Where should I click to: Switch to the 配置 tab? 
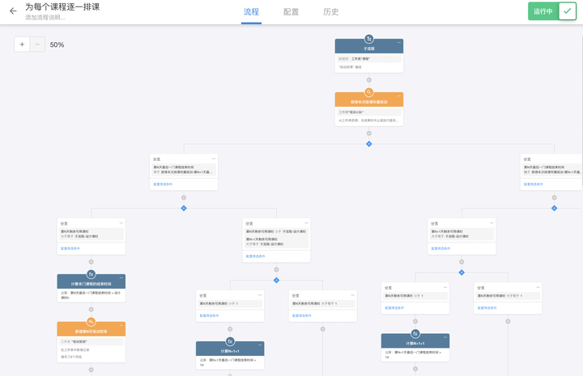[x=291, y=12]
